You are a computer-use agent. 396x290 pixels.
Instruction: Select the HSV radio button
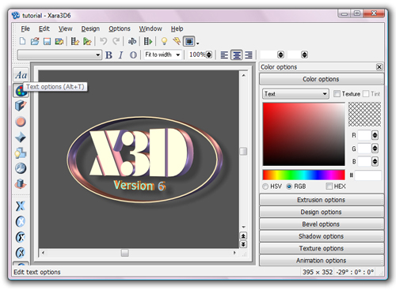(x=265, y=186)
